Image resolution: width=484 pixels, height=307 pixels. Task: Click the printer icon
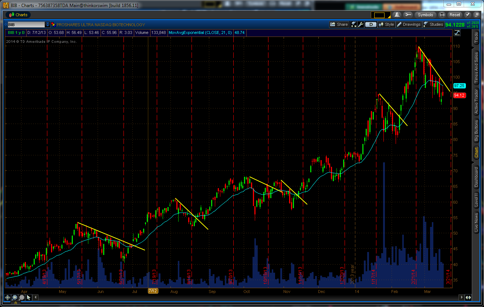click(x=442, y=15)
